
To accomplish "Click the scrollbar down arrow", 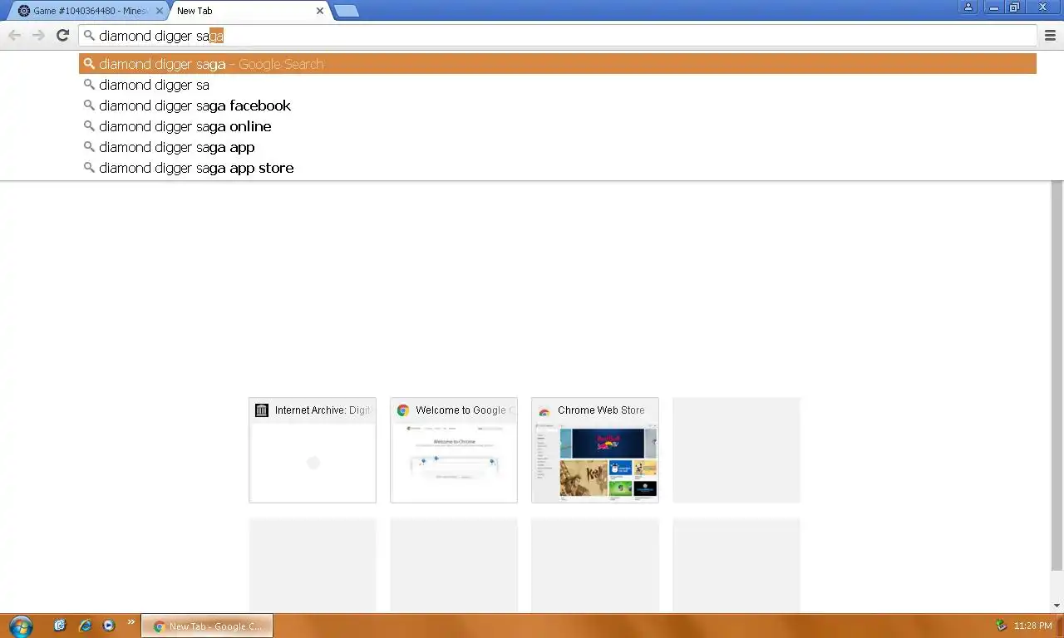I will click(1057, 606).
